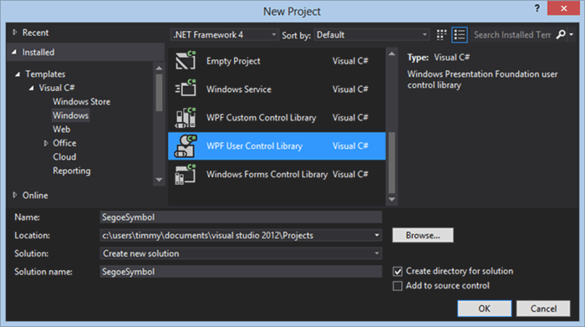The height and width of the screenshot is (327, 585).
Task: Open the Location path dropdown arrow
Action: pos(377,235)
